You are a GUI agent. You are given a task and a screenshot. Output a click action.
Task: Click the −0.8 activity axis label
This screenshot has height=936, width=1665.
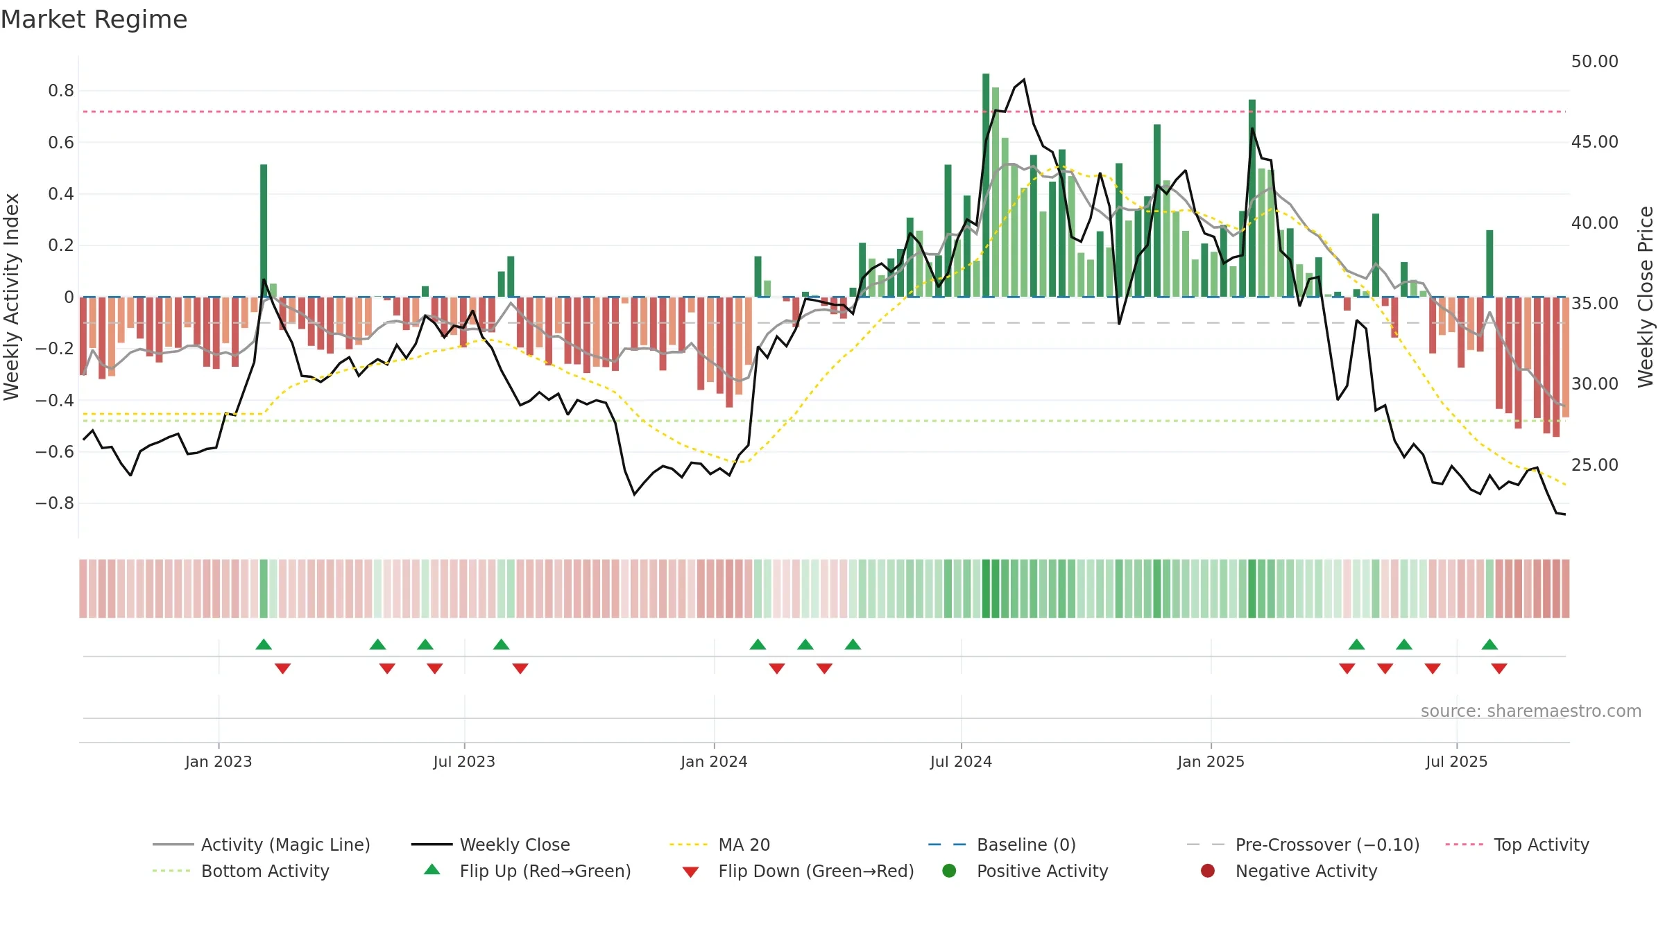(55, 503)
